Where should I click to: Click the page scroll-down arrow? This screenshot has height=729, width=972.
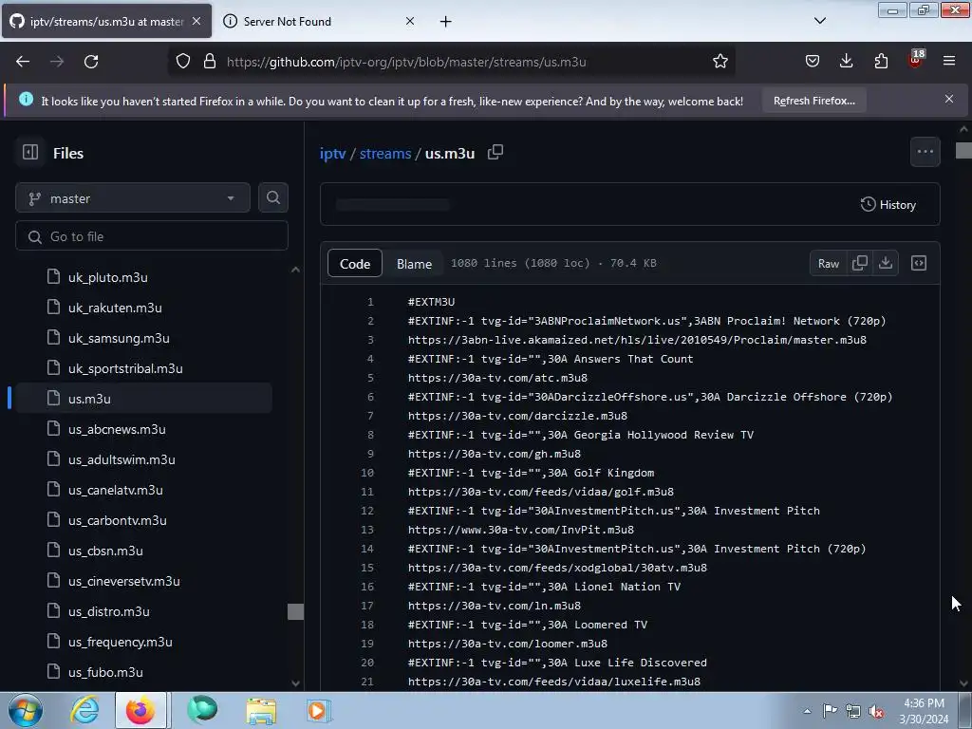click(x=963, y=683)
